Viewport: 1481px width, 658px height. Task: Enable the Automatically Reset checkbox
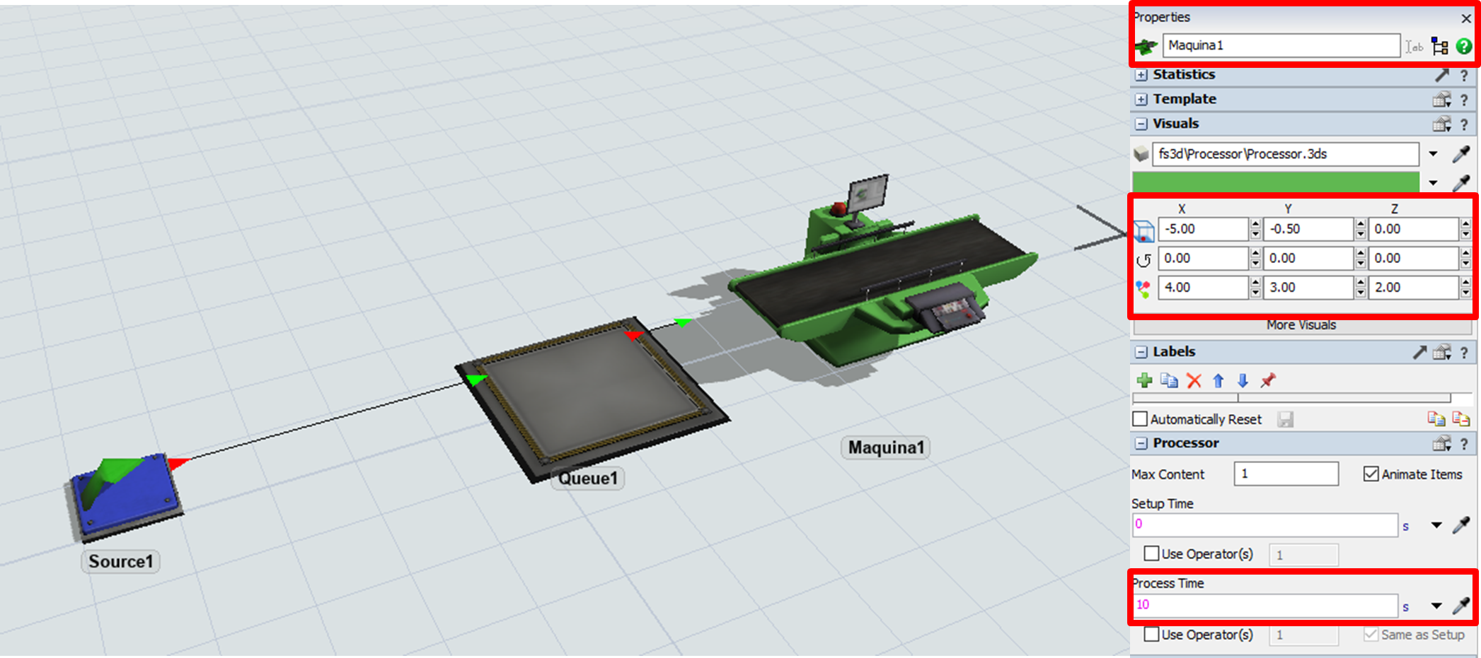[1140, 419]
